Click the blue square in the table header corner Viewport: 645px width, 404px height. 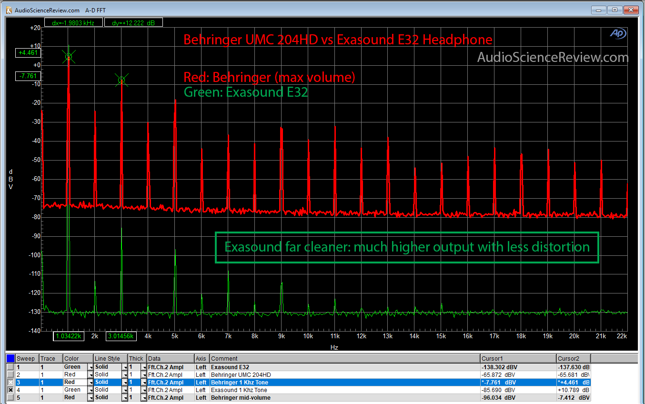(x=10, y=358)
